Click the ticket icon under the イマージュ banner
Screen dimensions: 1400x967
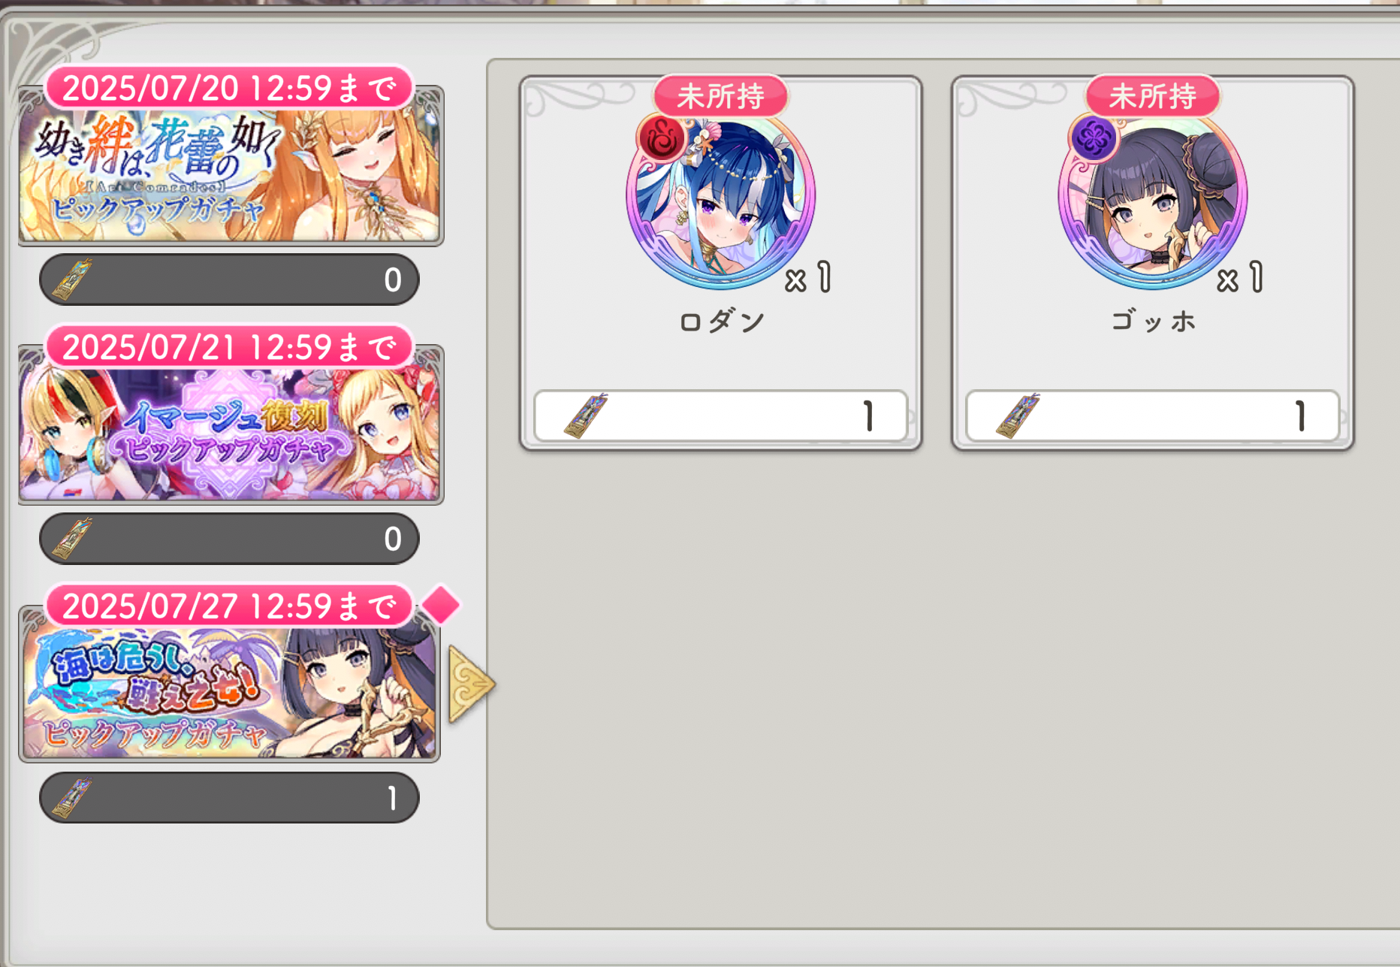[73, 538]
